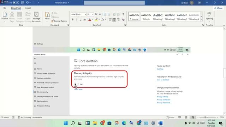Viewport: 226px width, 127px height.
Task: Apply a numbered list
Action: (109, 14)
